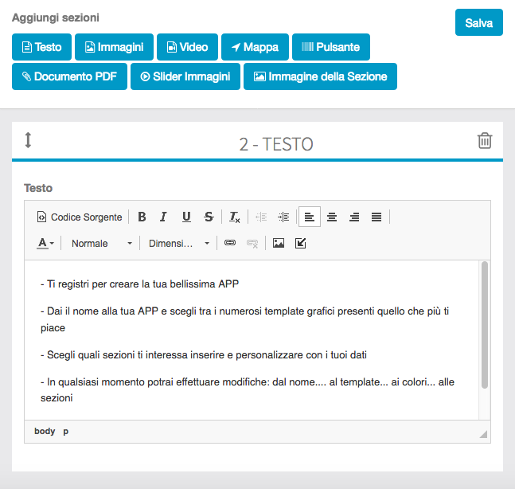
Task: Open the Dimensione font size dropdown
Action: pyautogui.click(x=178, y=243)
